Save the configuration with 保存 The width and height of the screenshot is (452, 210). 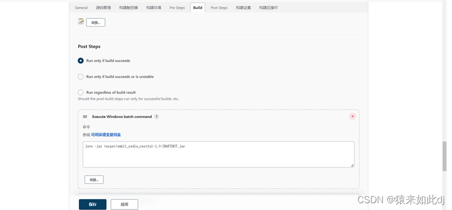pos(92,205)
